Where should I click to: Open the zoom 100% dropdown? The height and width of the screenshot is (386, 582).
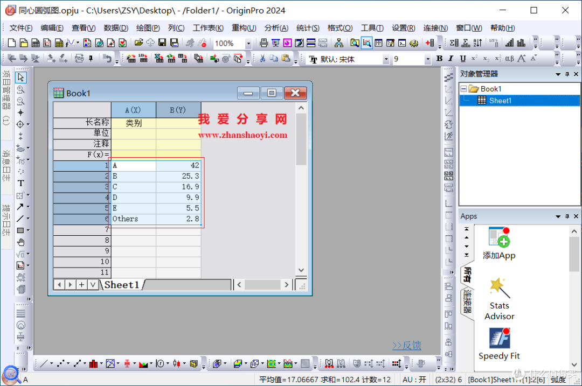tap(248, 44)
